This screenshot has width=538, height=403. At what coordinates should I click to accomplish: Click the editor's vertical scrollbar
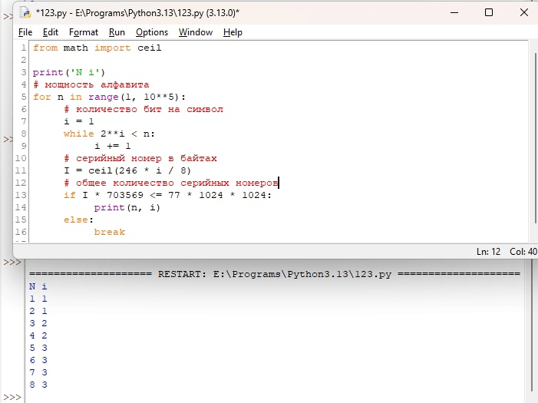[x=535, y=137]
